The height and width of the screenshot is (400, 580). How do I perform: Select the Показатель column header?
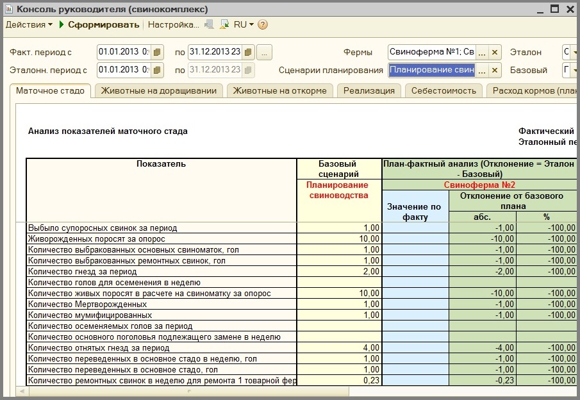tap(162, 190)
